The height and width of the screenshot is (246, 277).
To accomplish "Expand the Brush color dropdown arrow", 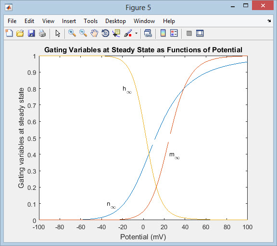I will click(x=136, y=33).
